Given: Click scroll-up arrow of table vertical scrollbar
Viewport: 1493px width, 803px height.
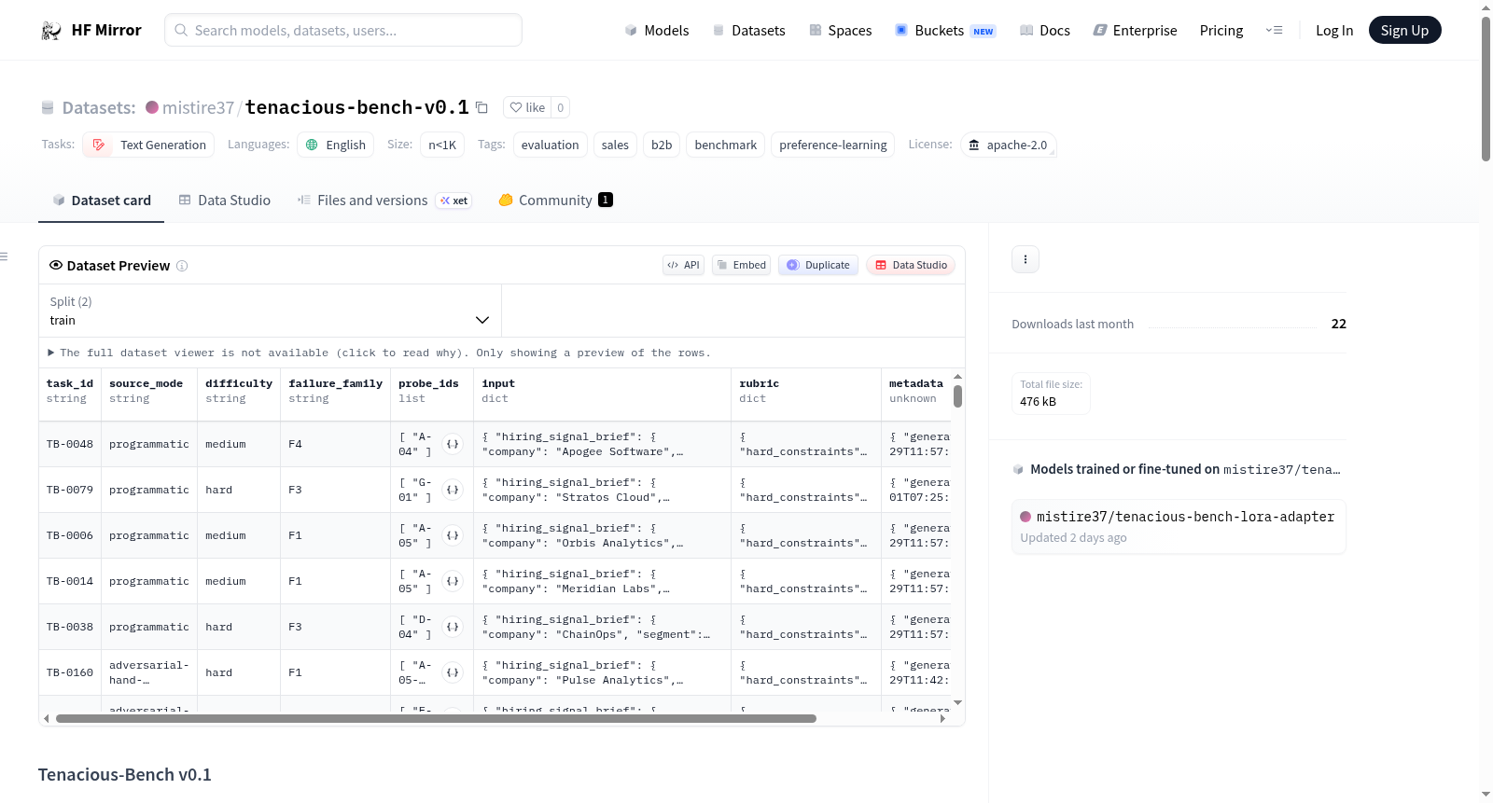Looking at the screenshot, I should [x=957, y=377].
